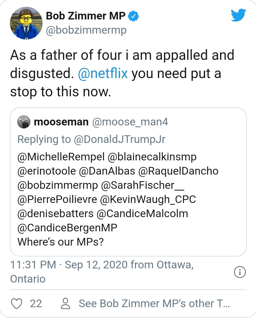Open quoted tweet at "Where's our MPs?"
The height and width of the screenshot is (318, 256).
point(61,242)
